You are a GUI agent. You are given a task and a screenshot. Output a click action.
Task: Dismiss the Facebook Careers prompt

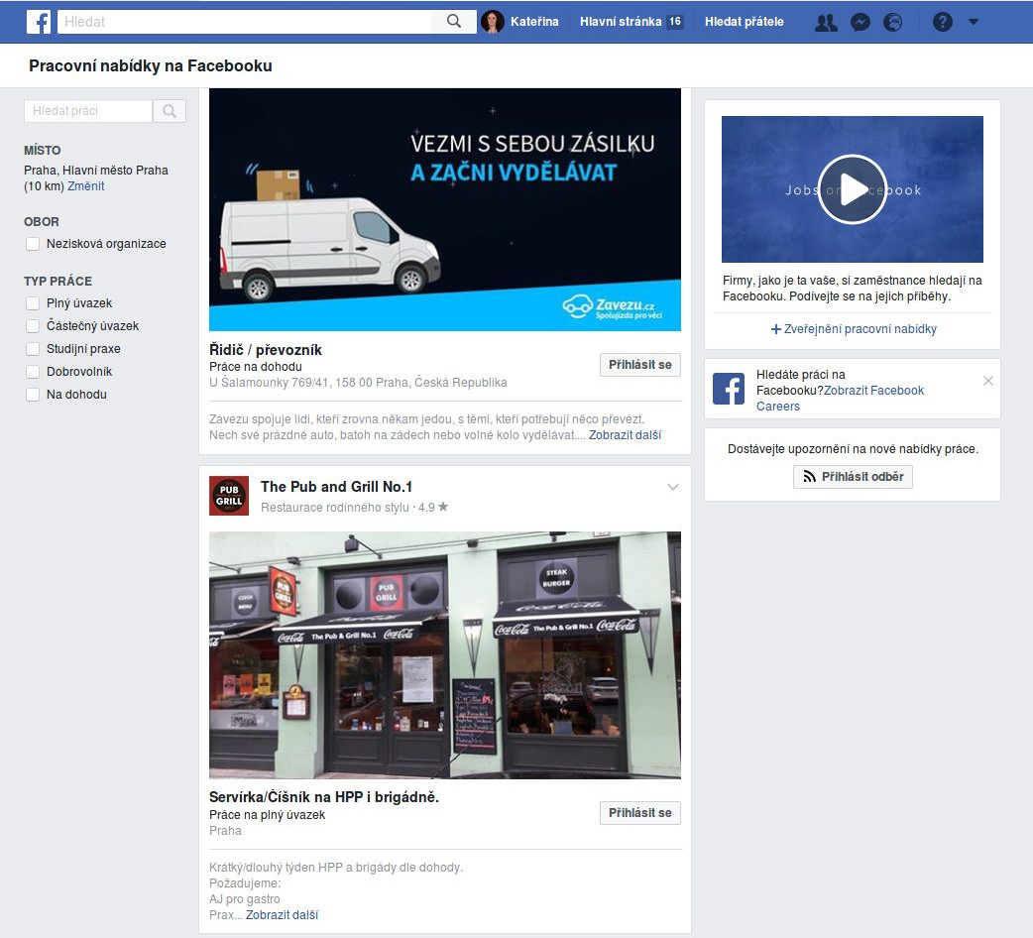click(987, 381)
